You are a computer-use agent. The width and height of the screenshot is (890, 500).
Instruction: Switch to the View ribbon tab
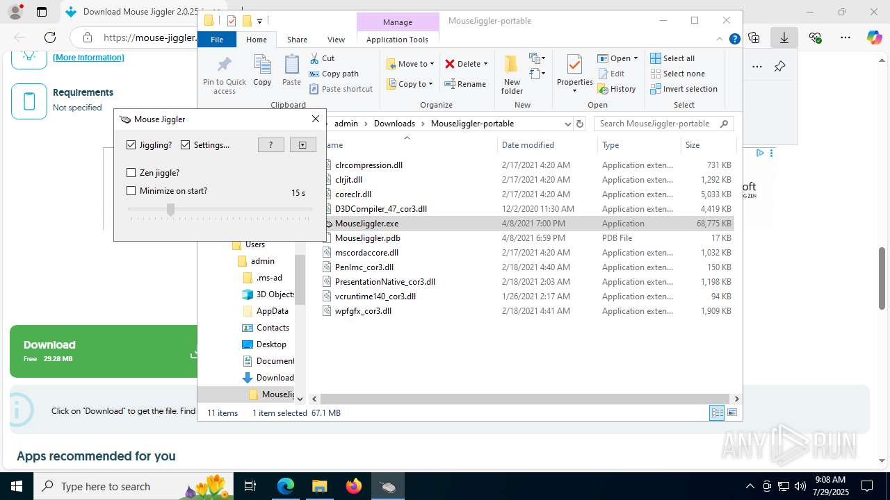[336, 40]
